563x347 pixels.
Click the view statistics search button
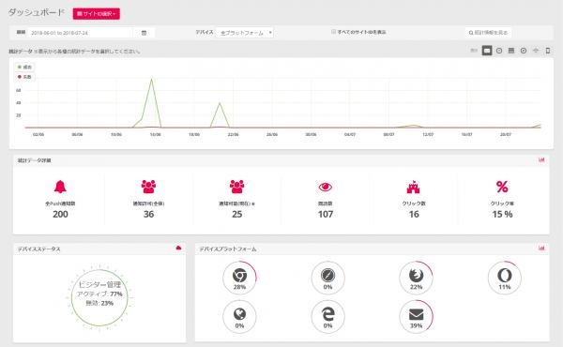488,33
